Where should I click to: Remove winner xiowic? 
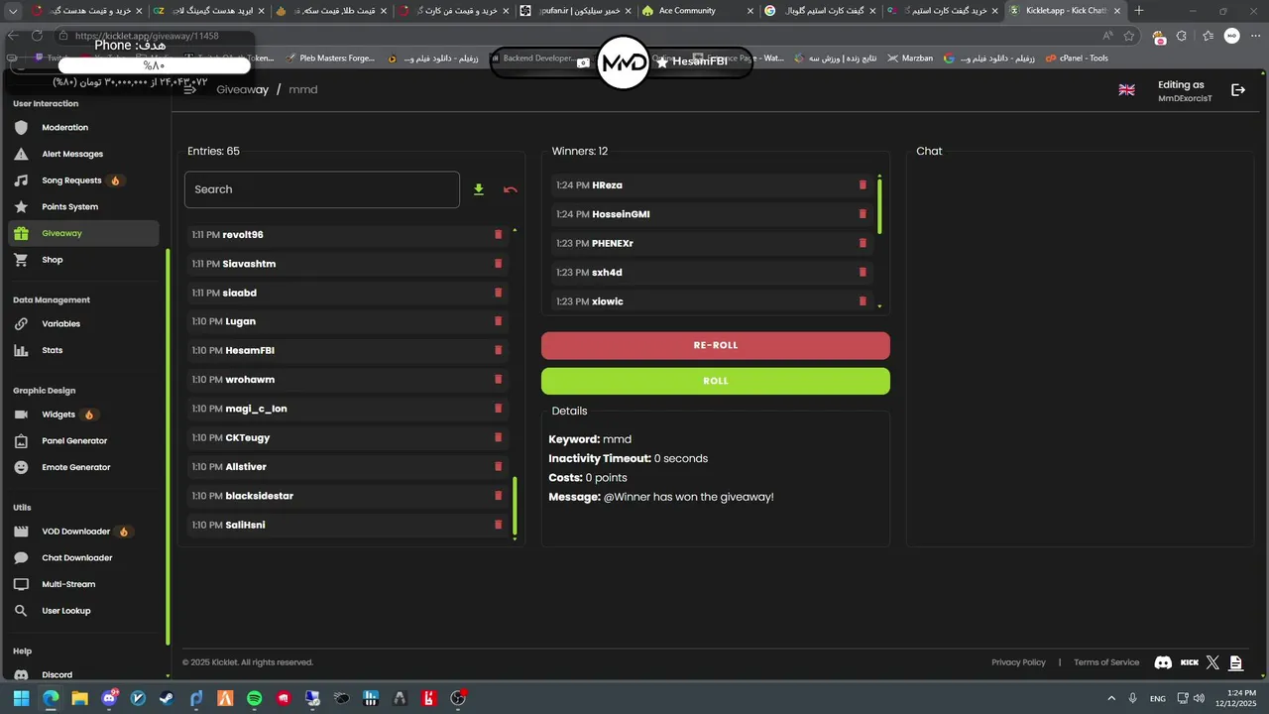(863, 300)
